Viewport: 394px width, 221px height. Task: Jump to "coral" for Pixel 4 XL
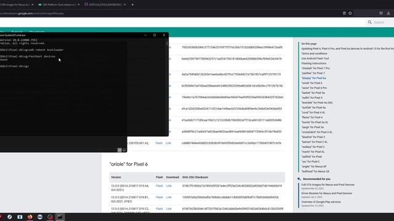point(313,112)
